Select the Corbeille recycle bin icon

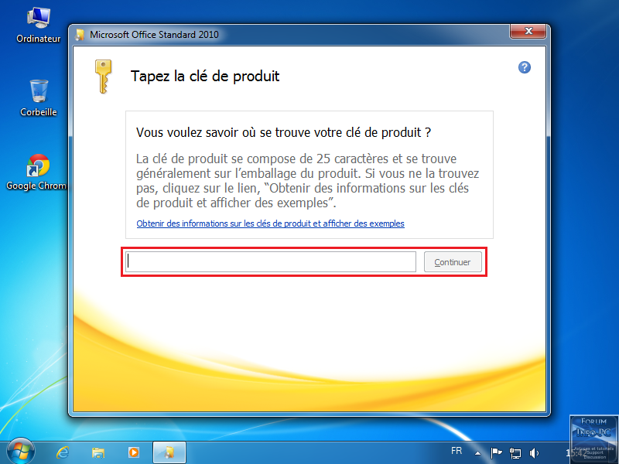pos(38,98)
